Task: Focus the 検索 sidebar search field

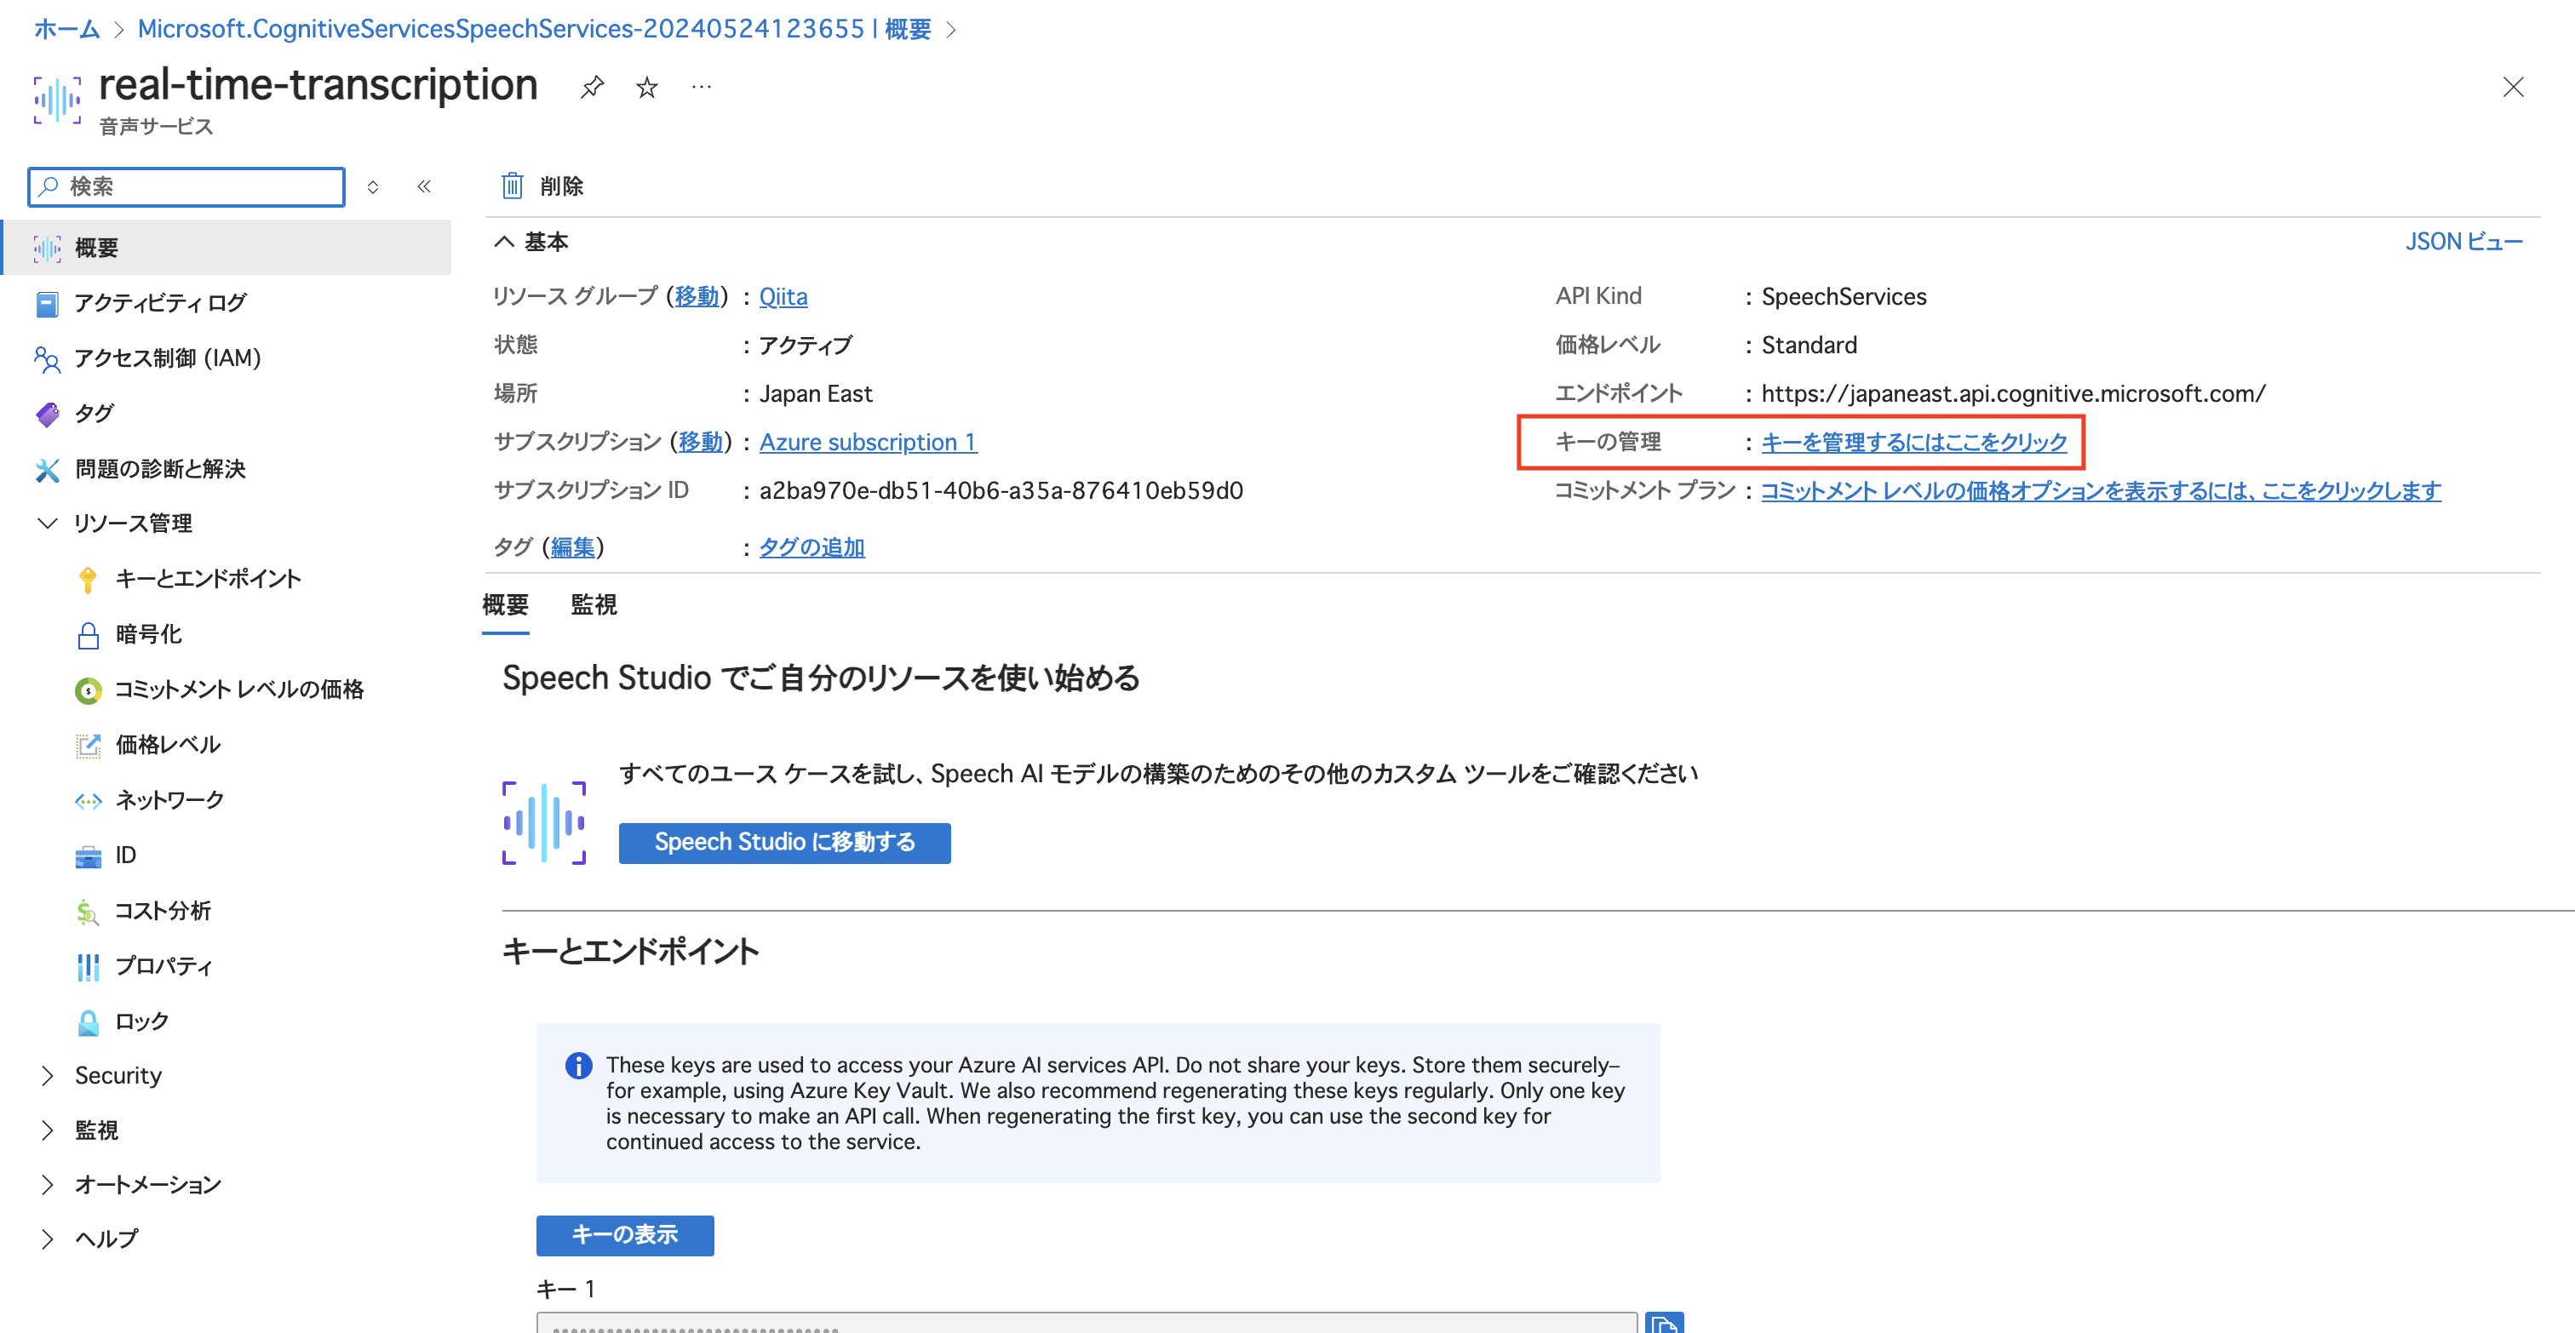Action: click(x=187, y=187)
